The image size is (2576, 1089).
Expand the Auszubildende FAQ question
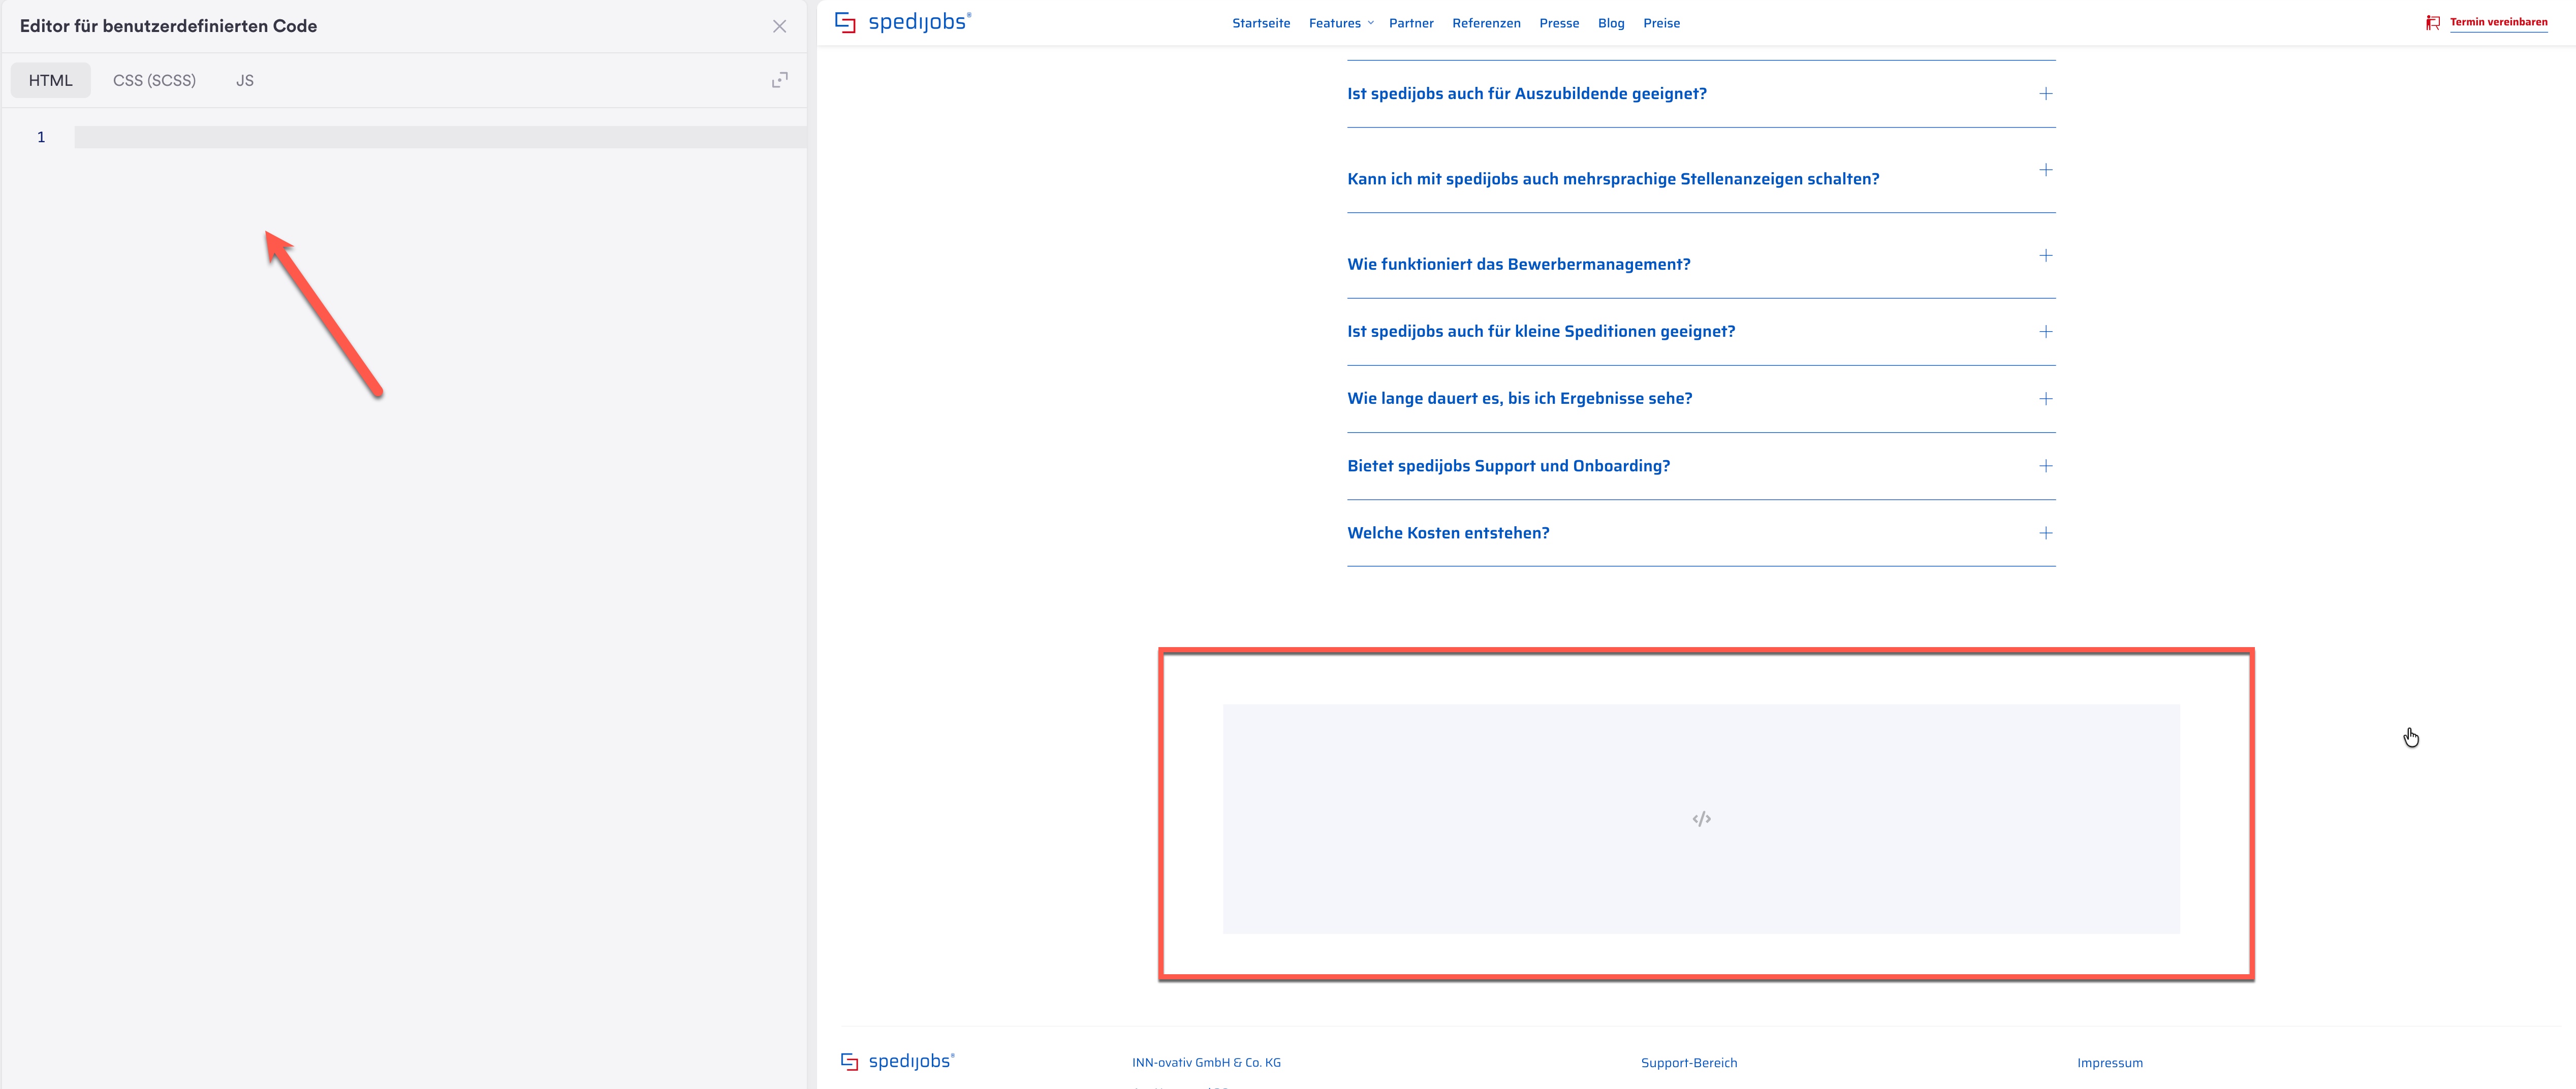(x=1701, y=94)
